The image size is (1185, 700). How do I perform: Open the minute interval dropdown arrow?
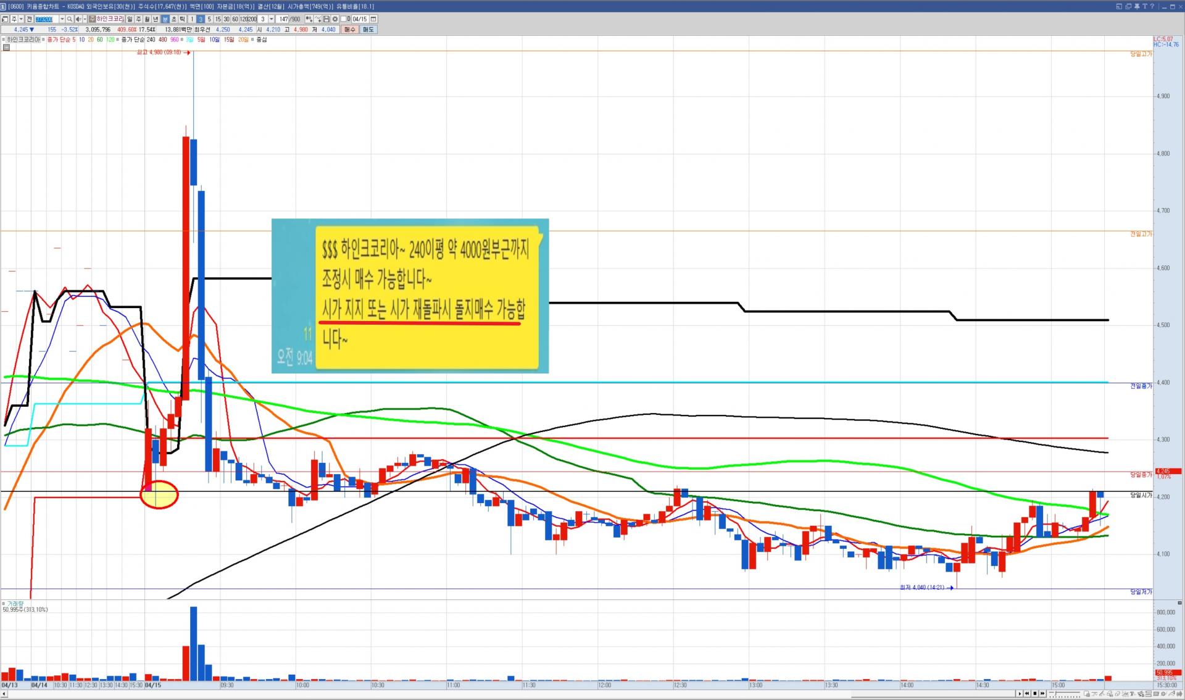[272, 19]
